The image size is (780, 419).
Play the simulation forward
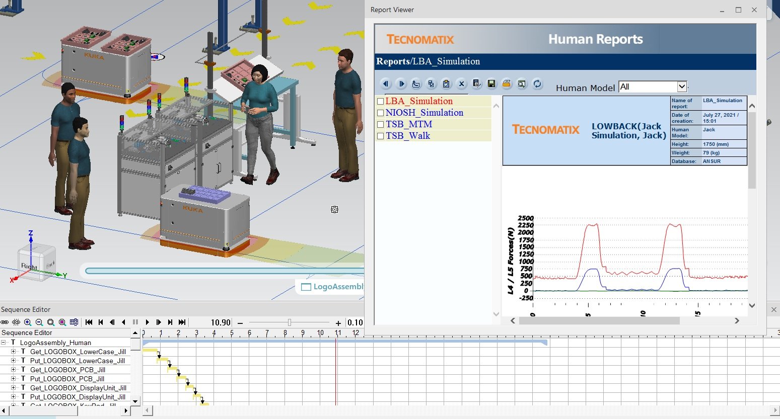(147, 322)
